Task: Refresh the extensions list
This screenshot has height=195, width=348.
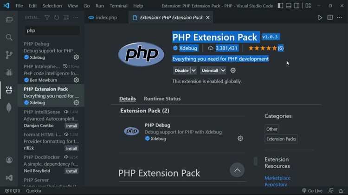Action: [x=57, y=18]
